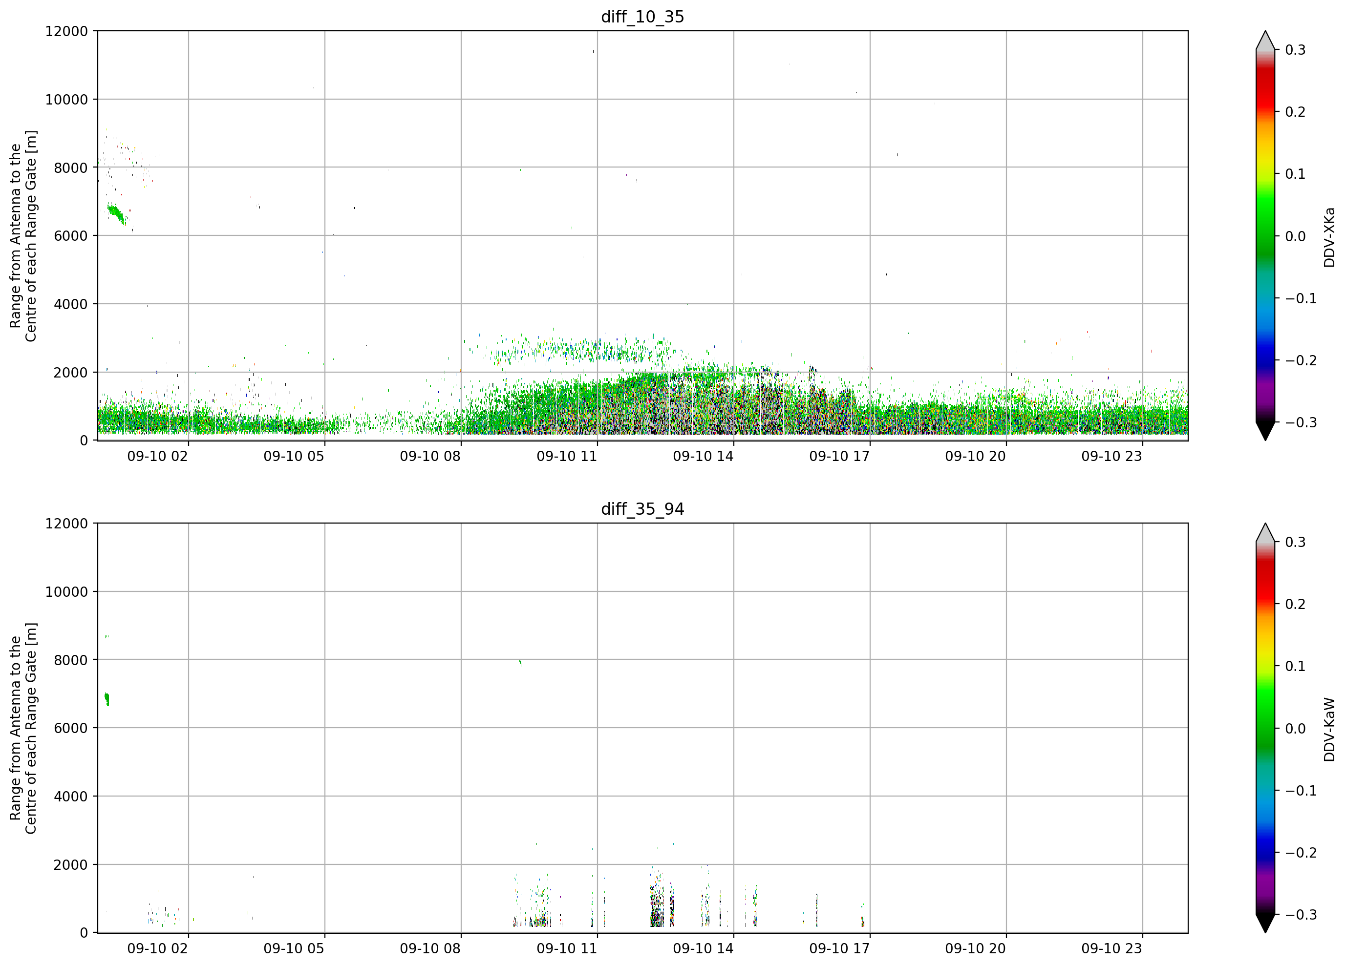
Task: Click the 12000 tick on diff_10_35 y-axis
Action: click(x=66, y=31)
